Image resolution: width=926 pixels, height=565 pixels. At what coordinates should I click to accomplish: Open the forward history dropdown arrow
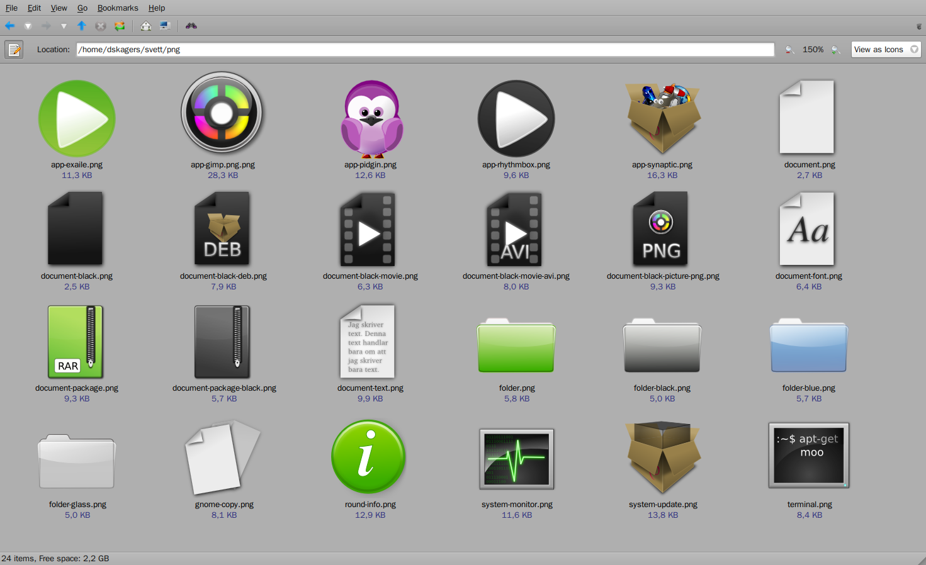click(64, 26)
